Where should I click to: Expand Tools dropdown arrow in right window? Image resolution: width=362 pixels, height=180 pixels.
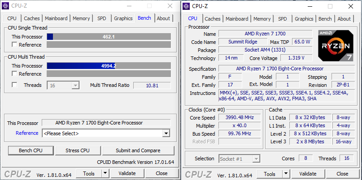click(x=286, y=174)
